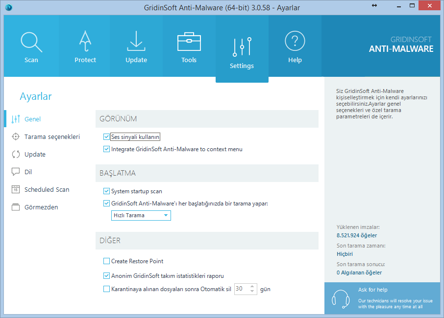The height and width of the screenshot is (318, 444).
Task: Click the Ayarlar page heading
Action: (36, 96)
